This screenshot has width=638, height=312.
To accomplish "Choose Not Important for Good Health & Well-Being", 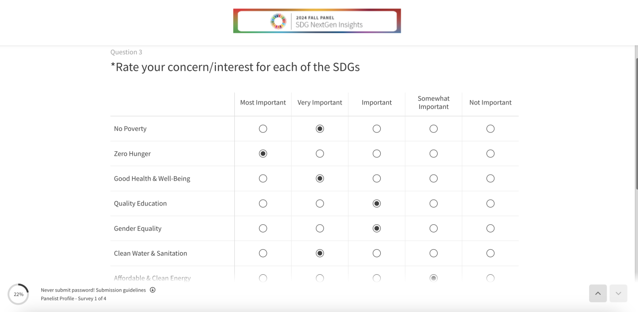I will [x=490, y=179].
